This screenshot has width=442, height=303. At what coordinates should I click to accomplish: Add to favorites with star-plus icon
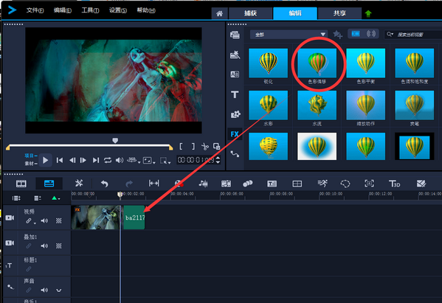[x=337, y=35]
